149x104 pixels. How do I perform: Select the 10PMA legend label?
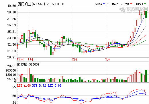(x=111, y=4)
